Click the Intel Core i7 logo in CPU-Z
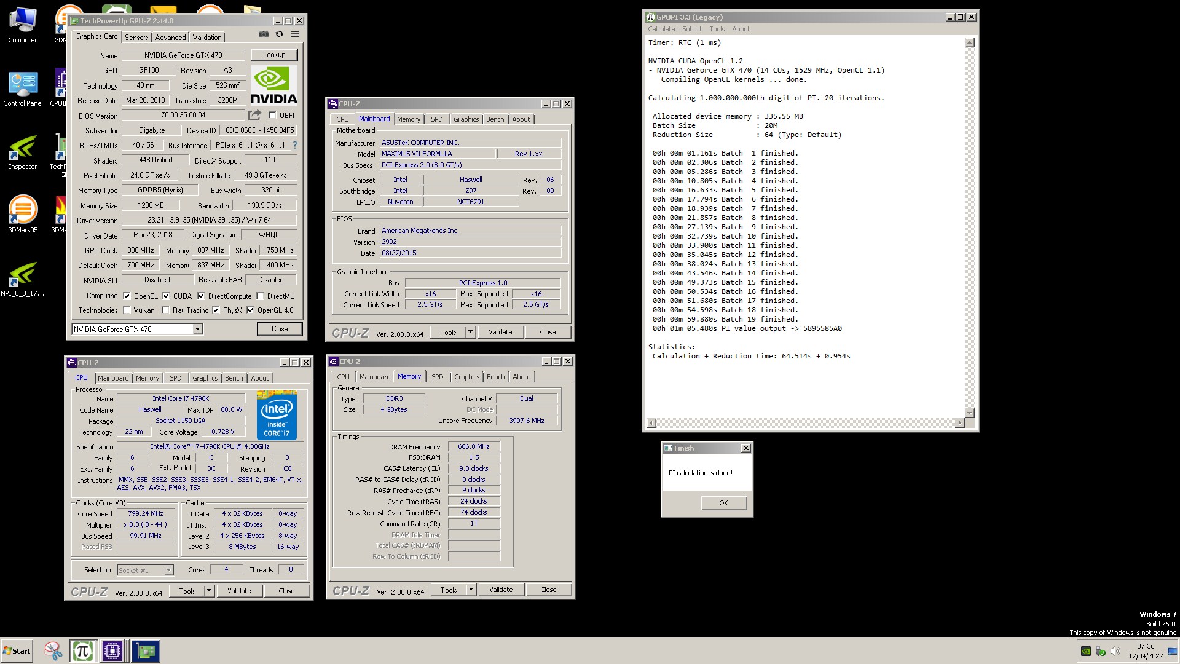The height and width of the screenshot is (664, 1180). pos(277,415)
